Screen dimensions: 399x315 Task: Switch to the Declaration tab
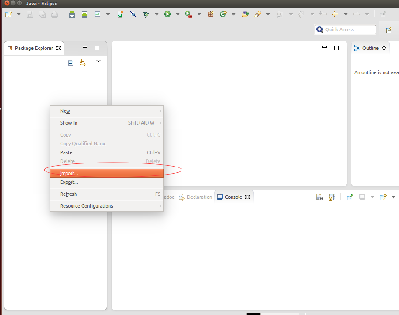[x=195, y=197]
